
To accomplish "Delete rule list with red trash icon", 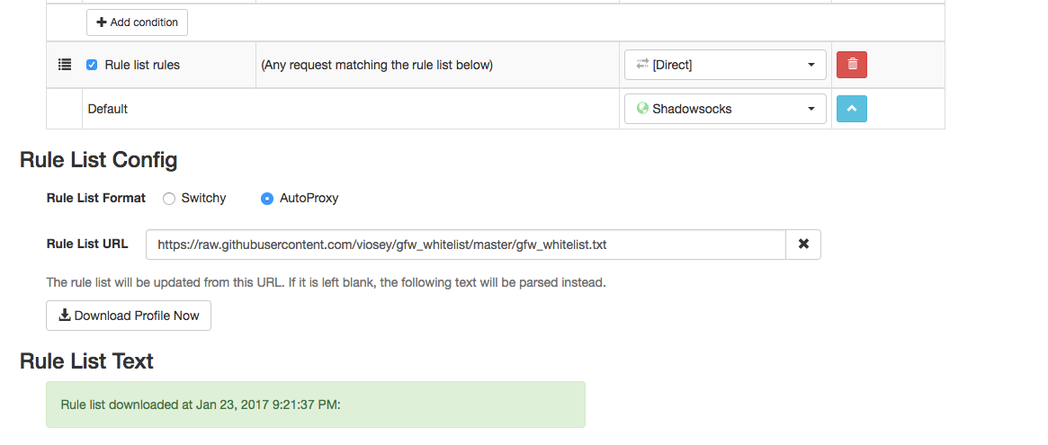I will click(852, 65).
